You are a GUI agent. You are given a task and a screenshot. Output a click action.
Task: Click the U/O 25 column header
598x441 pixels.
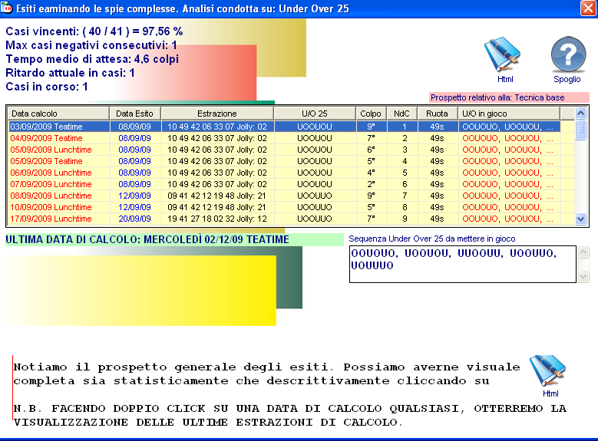(315, 114)
